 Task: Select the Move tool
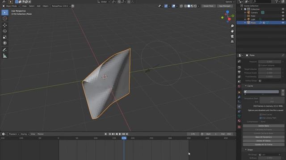click(5, 25)
